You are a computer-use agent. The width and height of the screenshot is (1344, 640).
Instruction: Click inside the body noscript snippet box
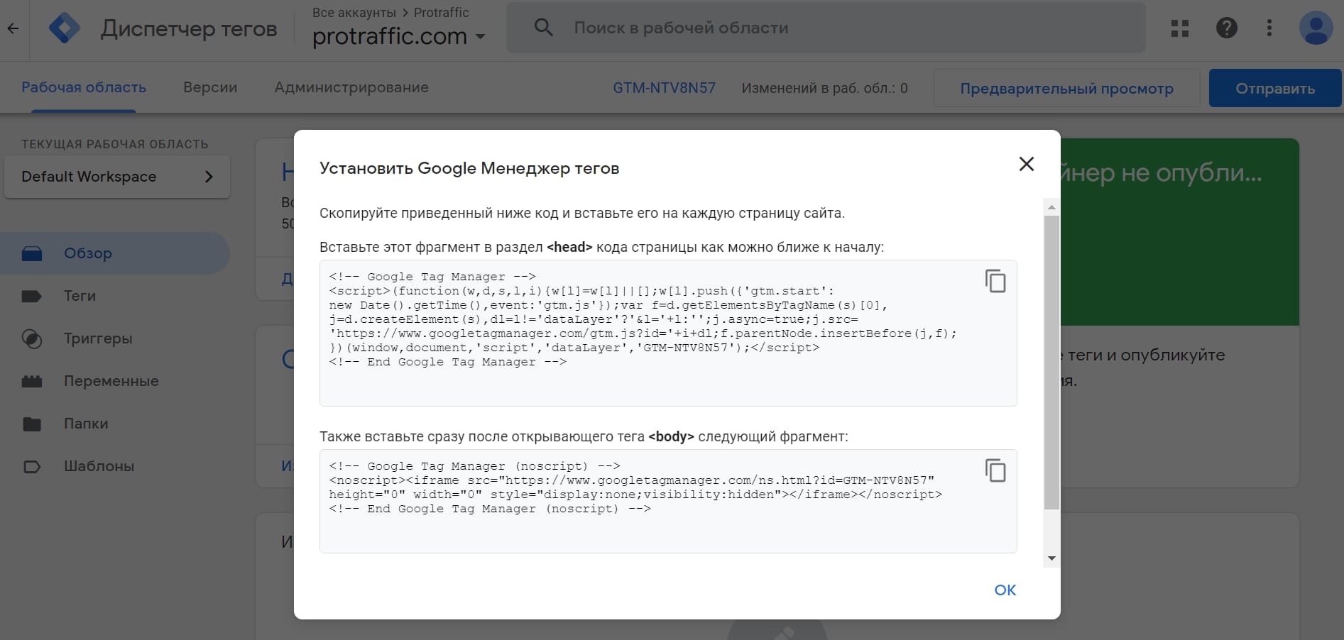(668, 501)
